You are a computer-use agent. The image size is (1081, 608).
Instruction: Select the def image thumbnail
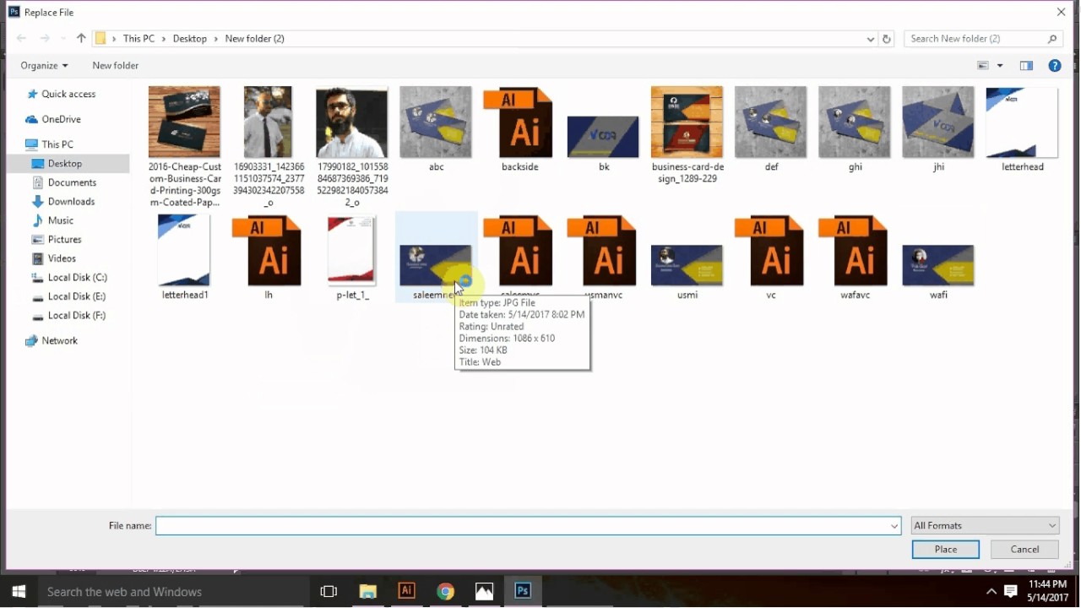coord(770,128)
